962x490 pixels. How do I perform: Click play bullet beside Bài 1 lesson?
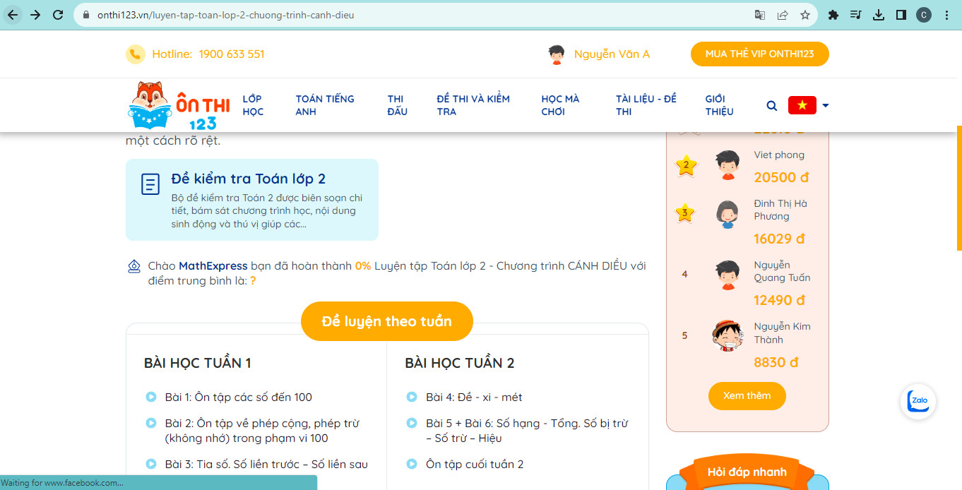tap(151, 397)
